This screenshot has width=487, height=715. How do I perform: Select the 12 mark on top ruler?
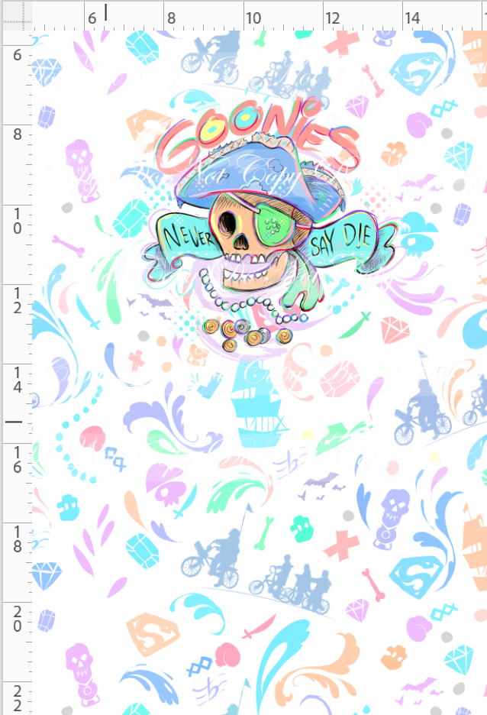point(332,17)
